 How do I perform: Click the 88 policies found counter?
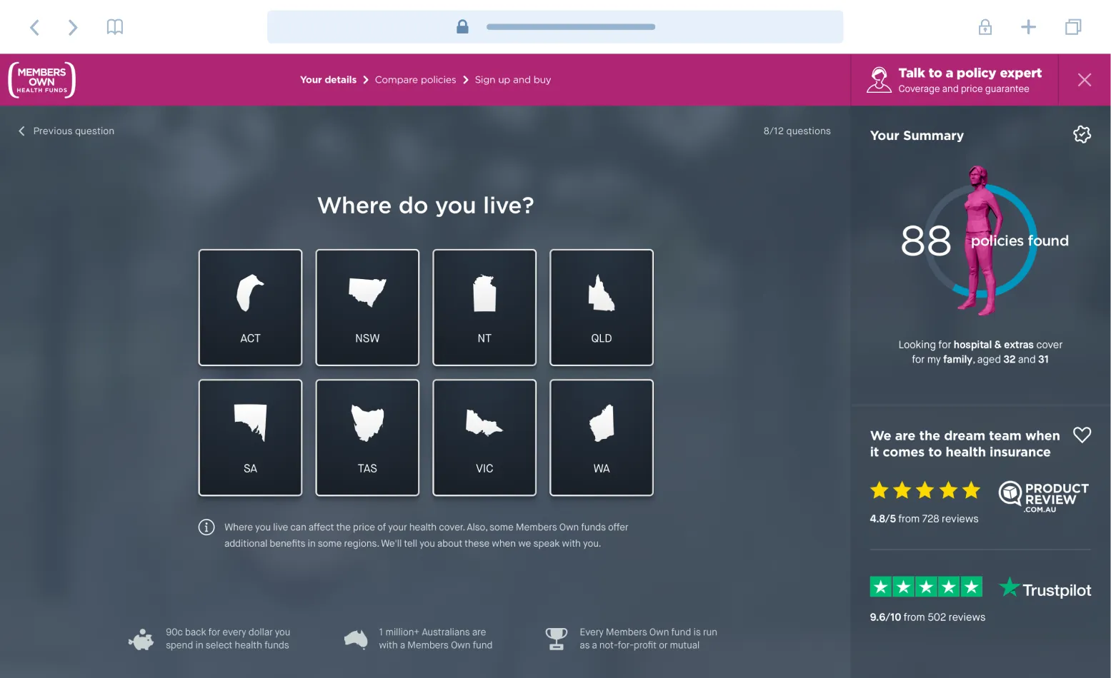click(984, 241)
